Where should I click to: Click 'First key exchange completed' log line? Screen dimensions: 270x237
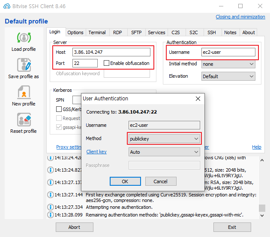click(171, 198)
